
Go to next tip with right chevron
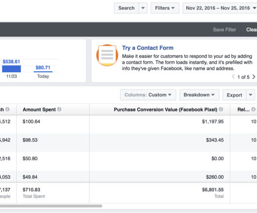tap(254, 76)
